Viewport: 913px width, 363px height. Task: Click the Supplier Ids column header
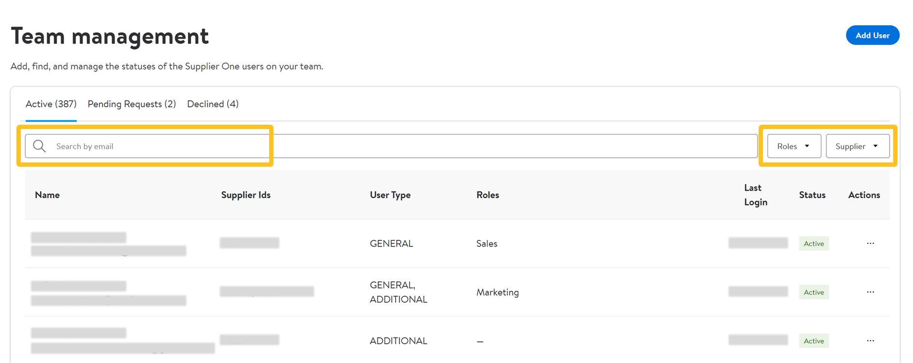point(246,195)
